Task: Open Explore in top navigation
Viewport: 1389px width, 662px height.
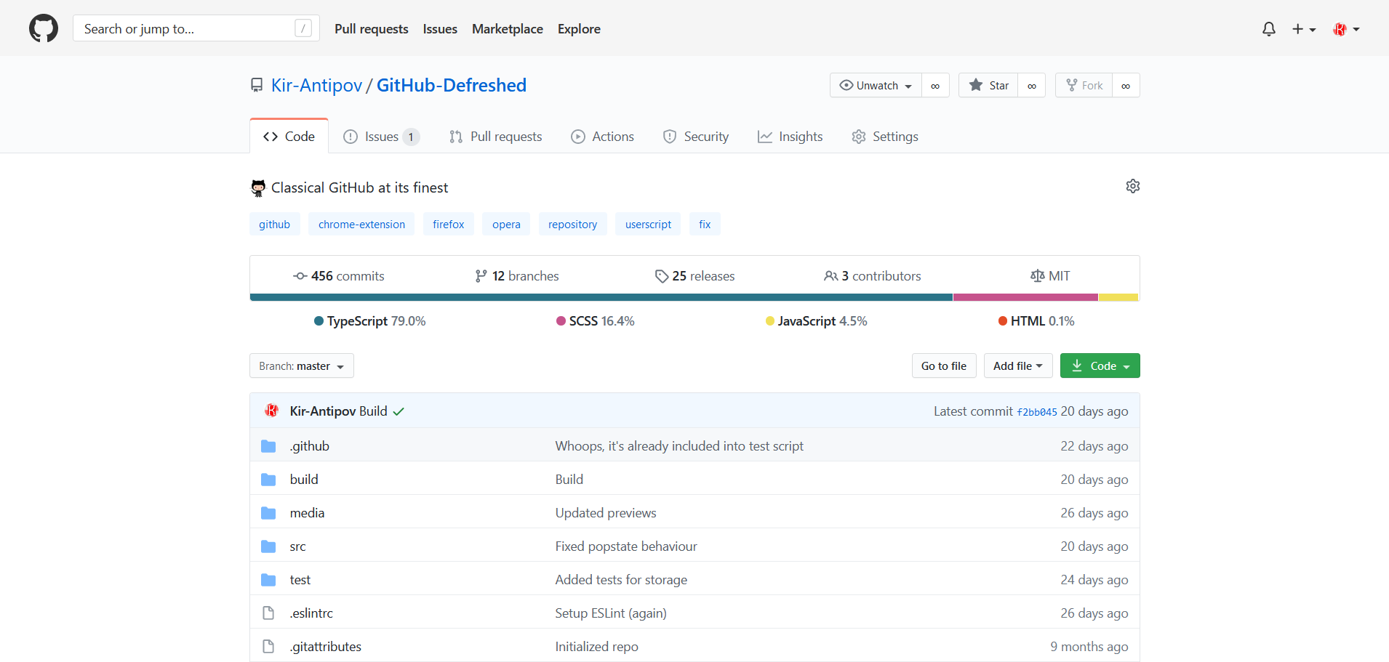Action: click(579, 29)
